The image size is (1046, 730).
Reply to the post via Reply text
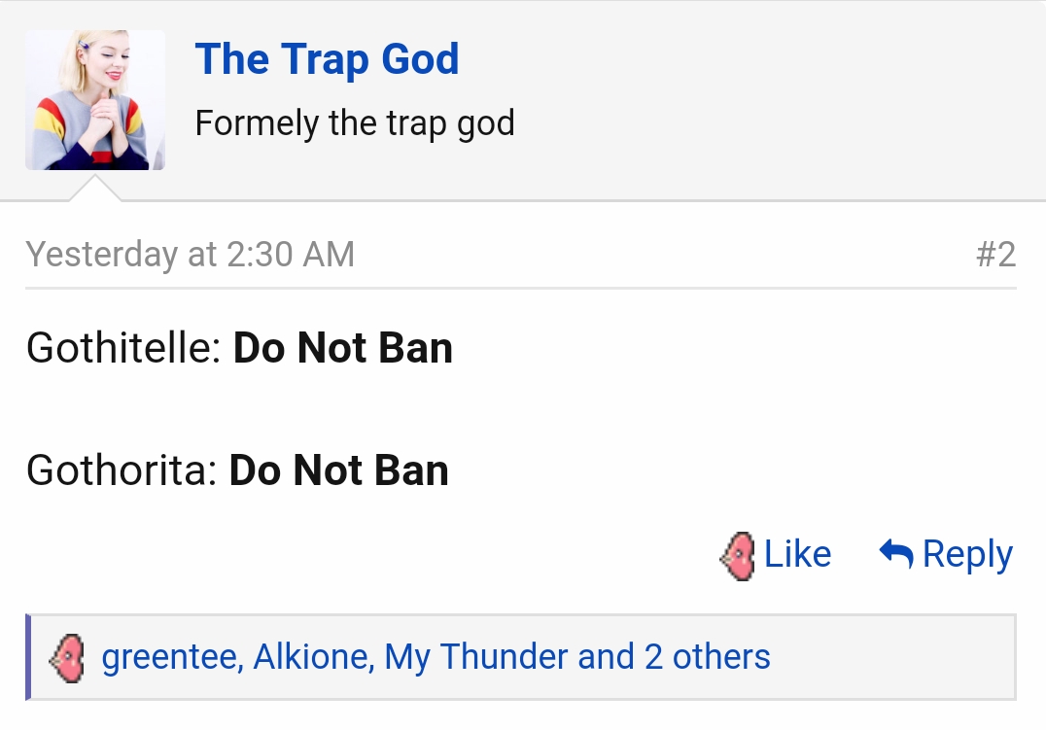(x=967, y=555)
